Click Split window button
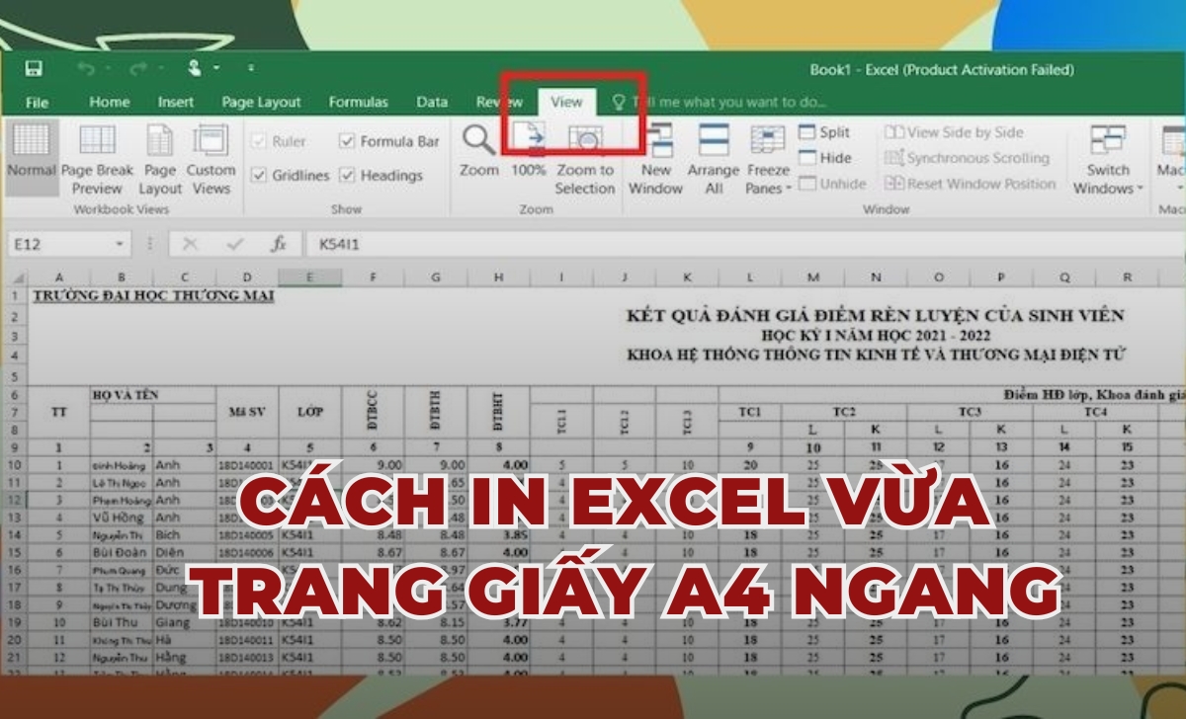This screenshot has width=1186, height=719. coord(824,132)
